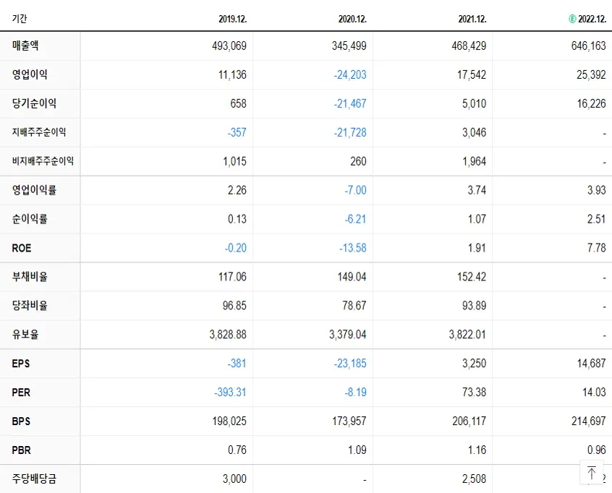Click the 매출액 row label
Image resolution: width=612 pixels, height=493 pixels.
coord(25,46)
